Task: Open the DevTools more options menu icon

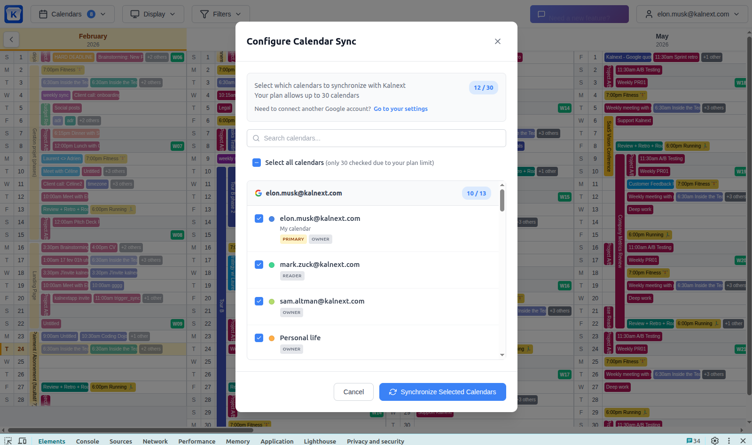Action: click(x=729, y=441)
